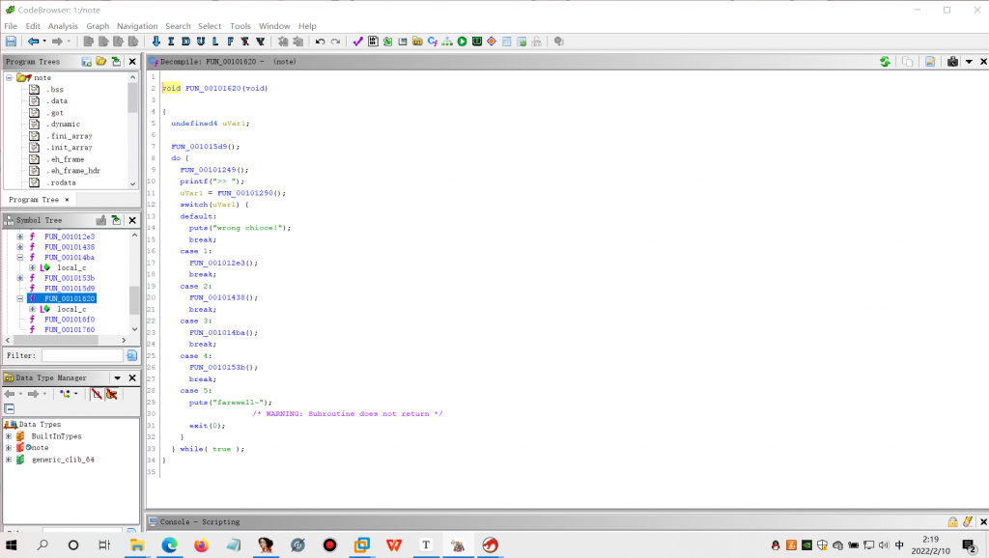This screenshot has height=558, width=989.
Task: Open the Windows Start menu
Action: [x=12, y=544]
